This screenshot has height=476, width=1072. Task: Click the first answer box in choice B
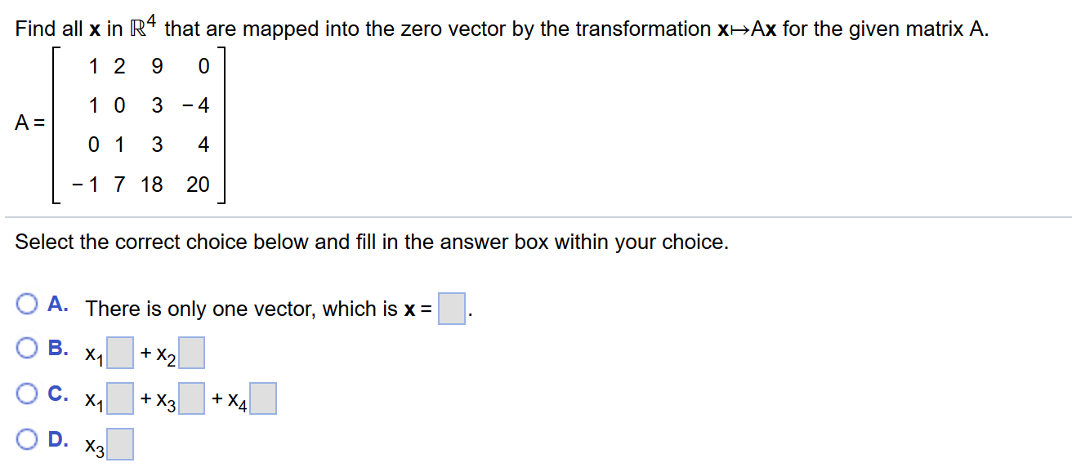(120, 352)
